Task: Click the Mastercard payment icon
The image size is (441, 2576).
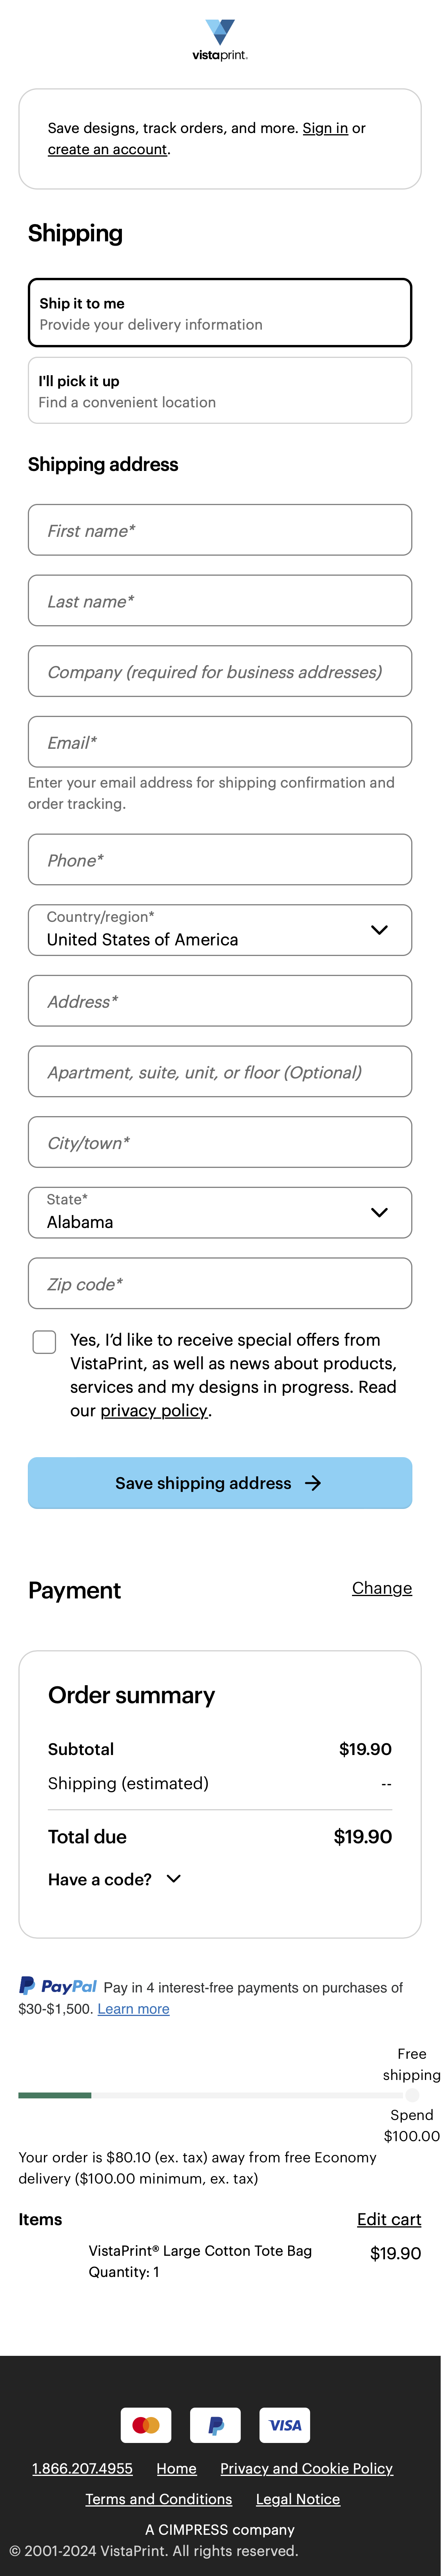Action: pyautogui.click(x=145, y=2425)
